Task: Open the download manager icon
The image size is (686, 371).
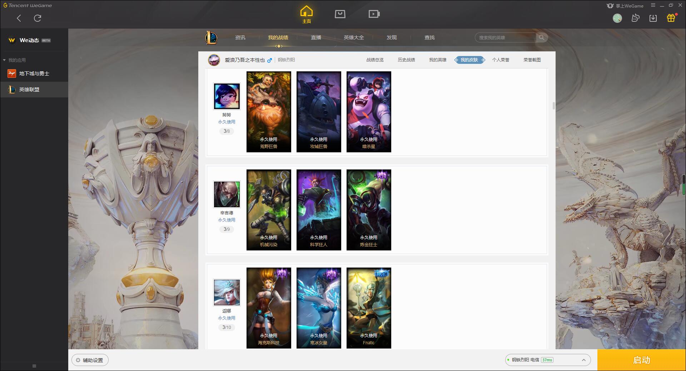Action: click(653, 18)
